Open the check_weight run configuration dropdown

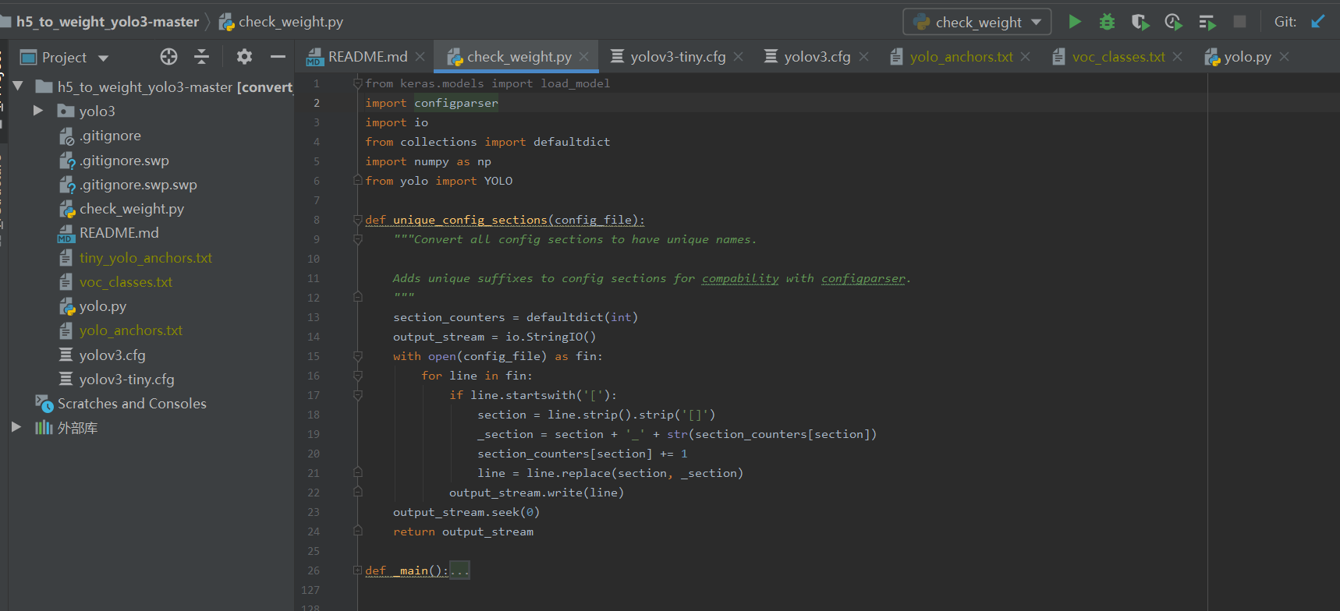(977, 22)
